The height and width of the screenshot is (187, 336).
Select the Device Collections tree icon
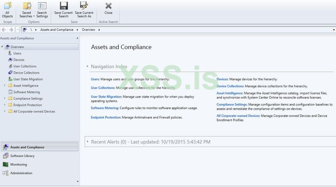(x=10, y=73)
